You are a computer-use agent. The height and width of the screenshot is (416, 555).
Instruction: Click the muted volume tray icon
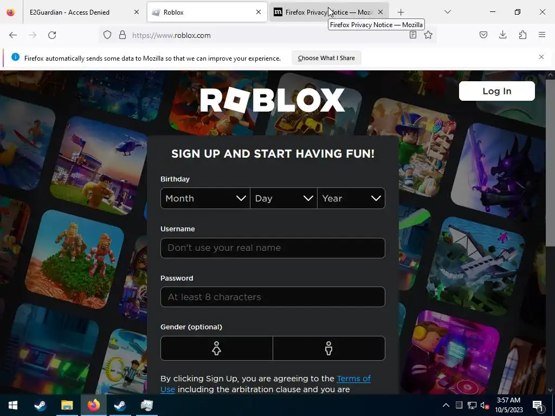485,405
